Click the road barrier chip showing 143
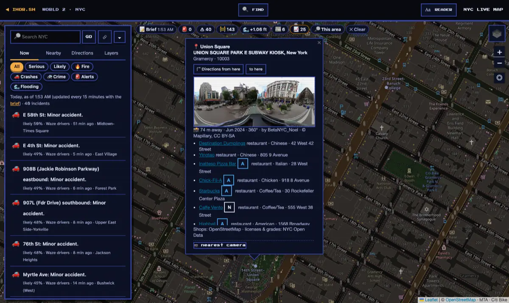Viewport: 509px width, 303px height. point(227,30)
